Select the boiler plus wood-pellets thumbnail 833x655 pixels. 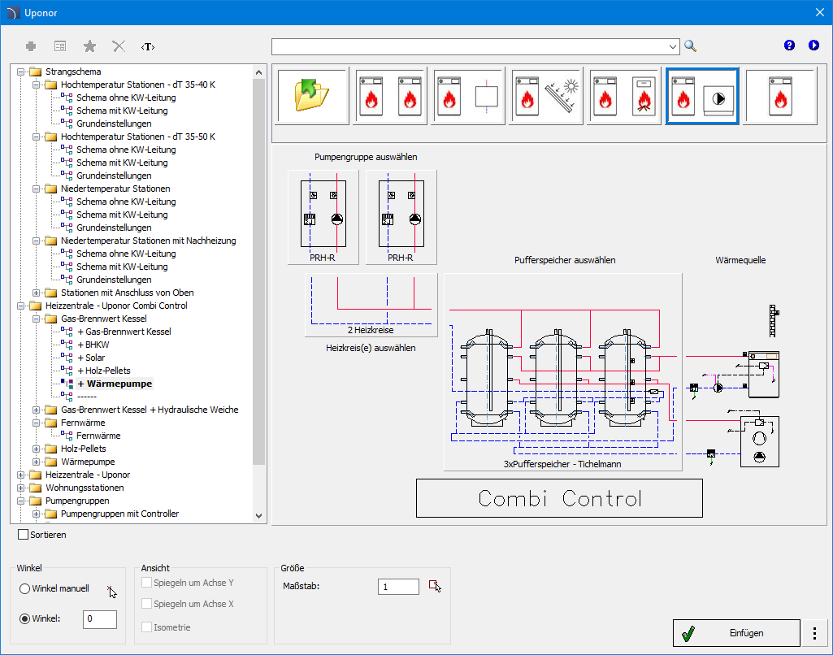(x=625, y=96)
